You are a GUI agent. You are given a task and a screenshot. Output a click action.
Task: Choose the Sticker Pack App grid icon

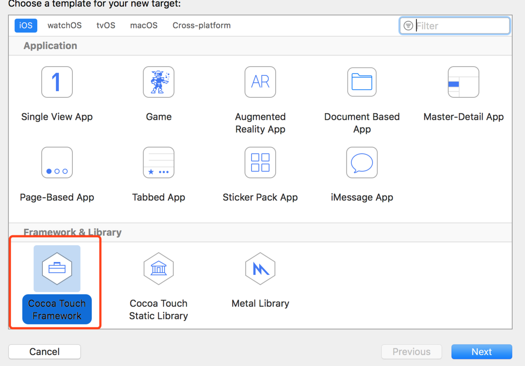pyautogui.click(x=260, y=163)
